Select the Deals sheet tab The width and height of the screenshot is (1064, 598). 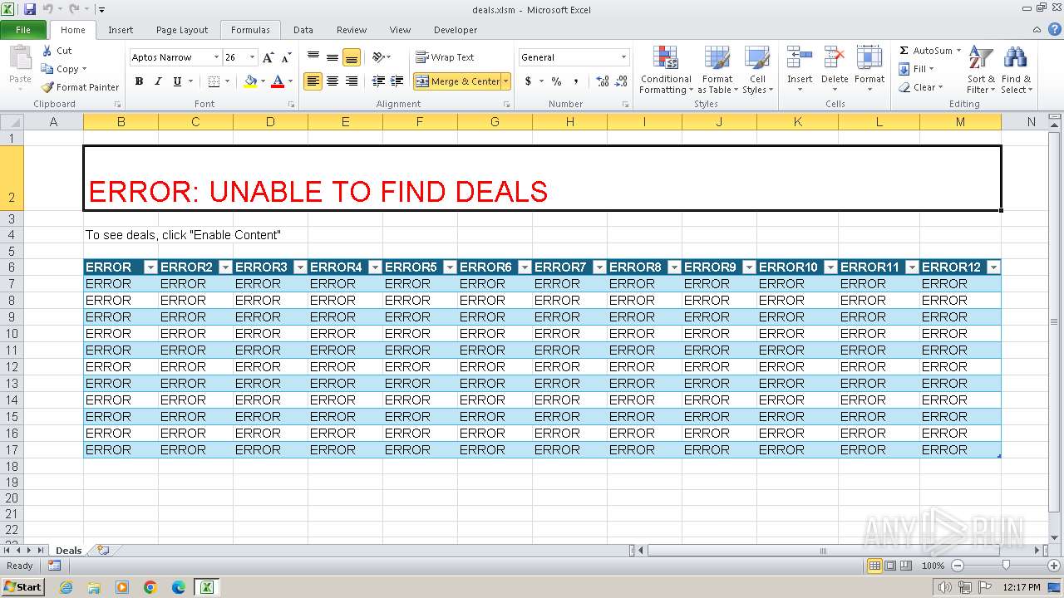click(68, 550)
